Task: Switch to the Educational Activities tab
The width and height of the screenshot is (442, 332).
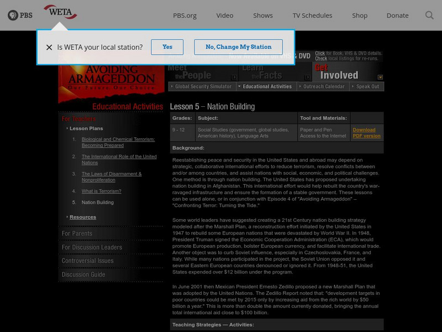Action: (266, 86)
